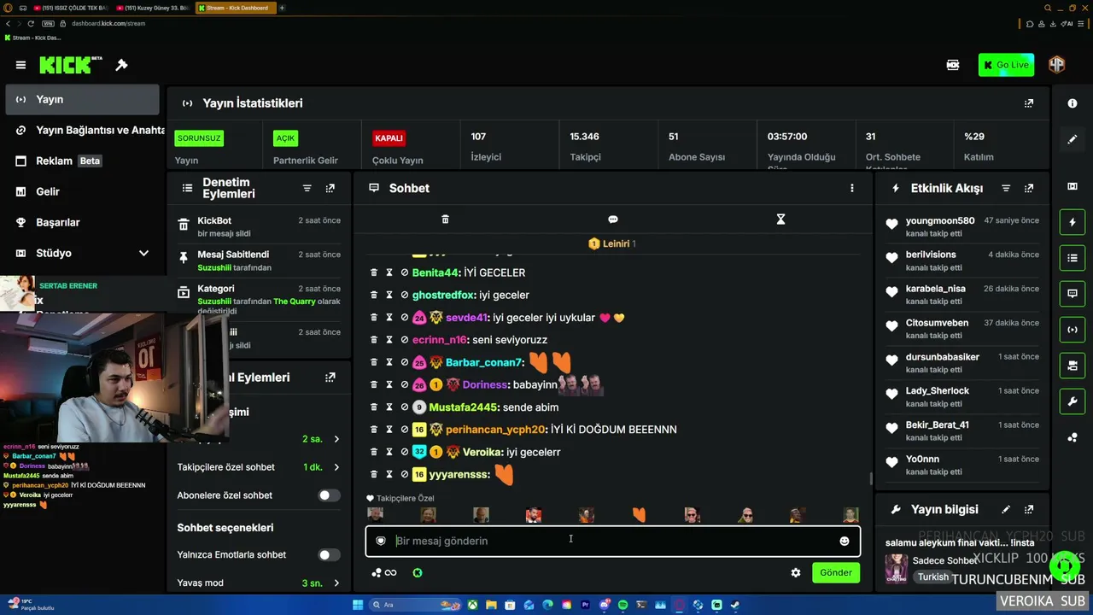Delete Benita44's chat message

click(x=373, y=272)
